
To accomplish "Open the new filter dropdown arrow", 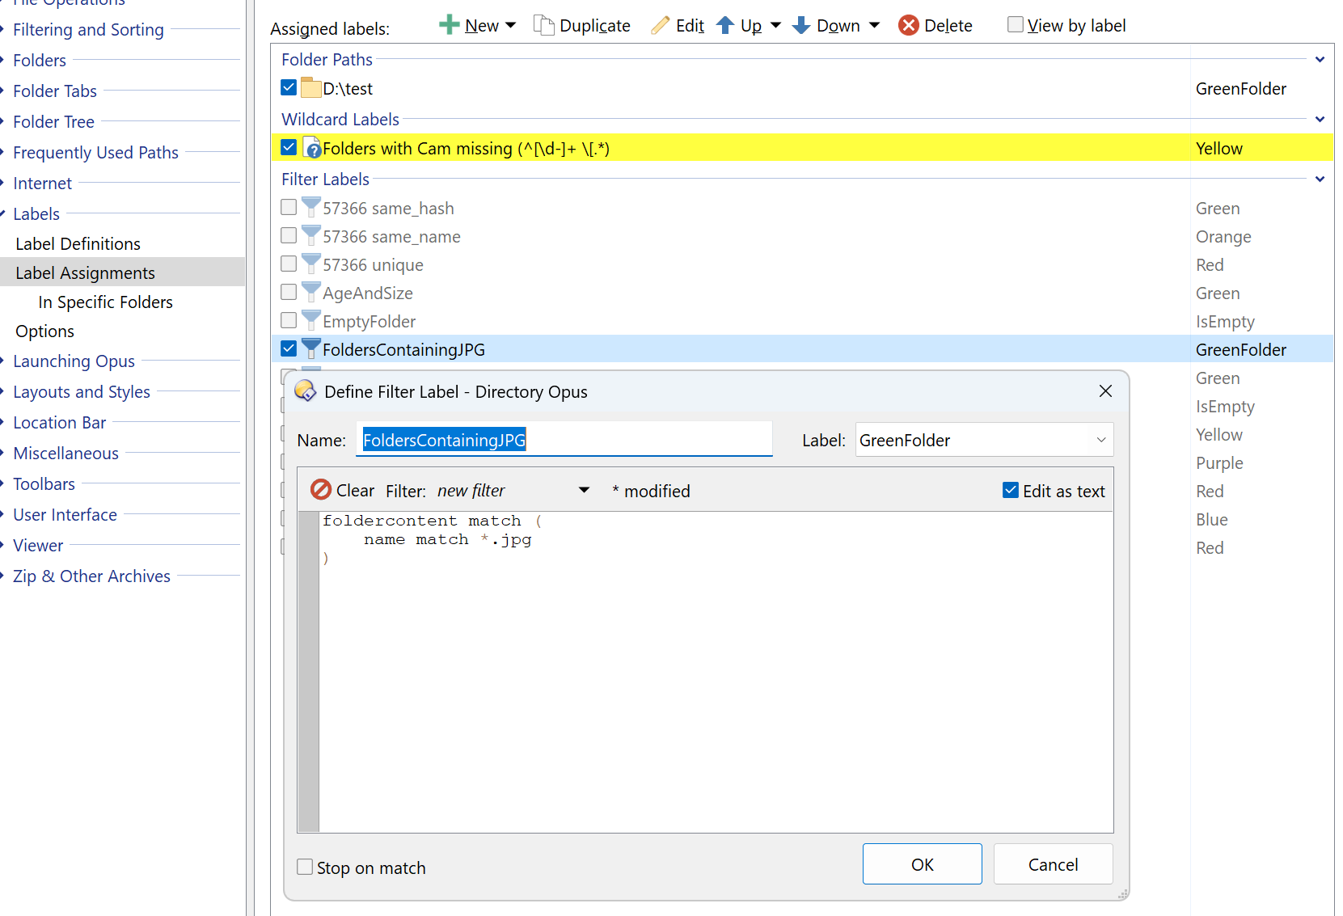I will coord(584,490).
